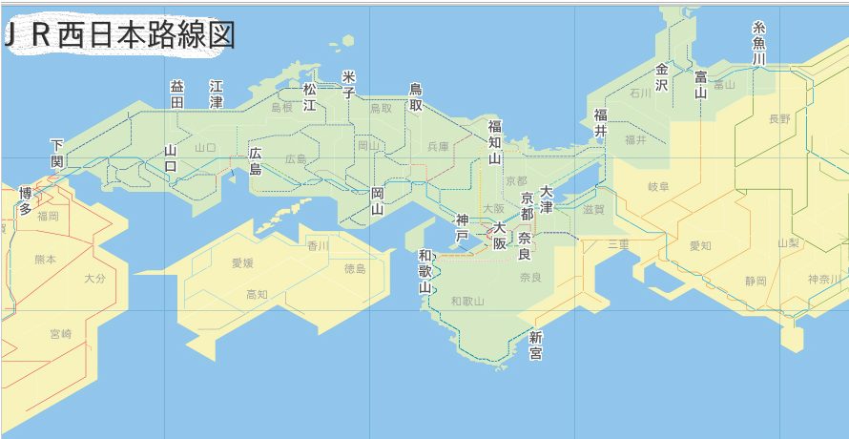Screen dimensions: 849x439
Task: Select the 滋賀 prefecture label
Action: click(x=594, y=210)
